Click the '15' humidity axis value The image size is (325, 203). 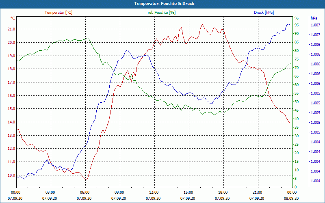click(x=297, y=162)
